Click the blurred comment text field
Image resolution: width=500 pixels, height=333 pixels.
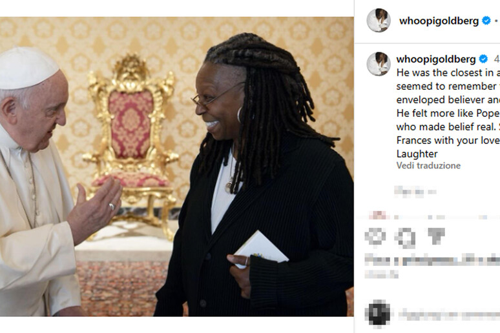(x=450, y=314)
